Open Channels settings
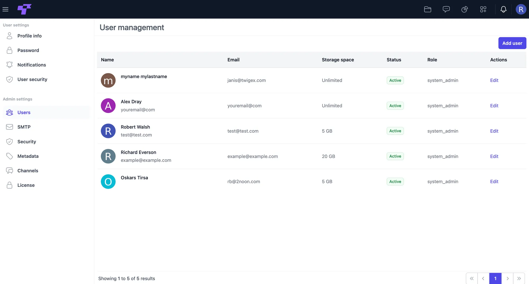Screen dimensions: 529x284 coord(47,171)
